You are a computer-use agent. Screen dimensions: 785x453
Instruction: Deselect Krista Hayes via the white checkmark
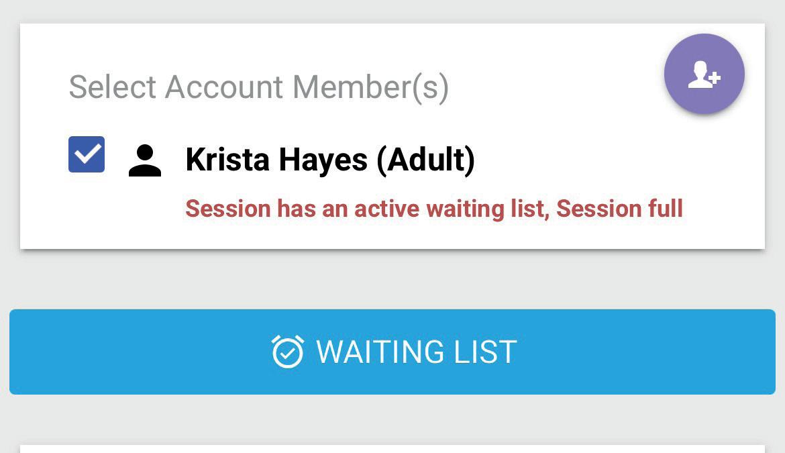(87, 154)
